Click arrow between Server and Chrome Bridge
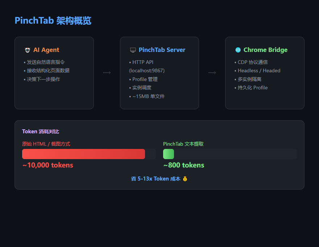This screenshot has width=319, height=247. [212, 73]
